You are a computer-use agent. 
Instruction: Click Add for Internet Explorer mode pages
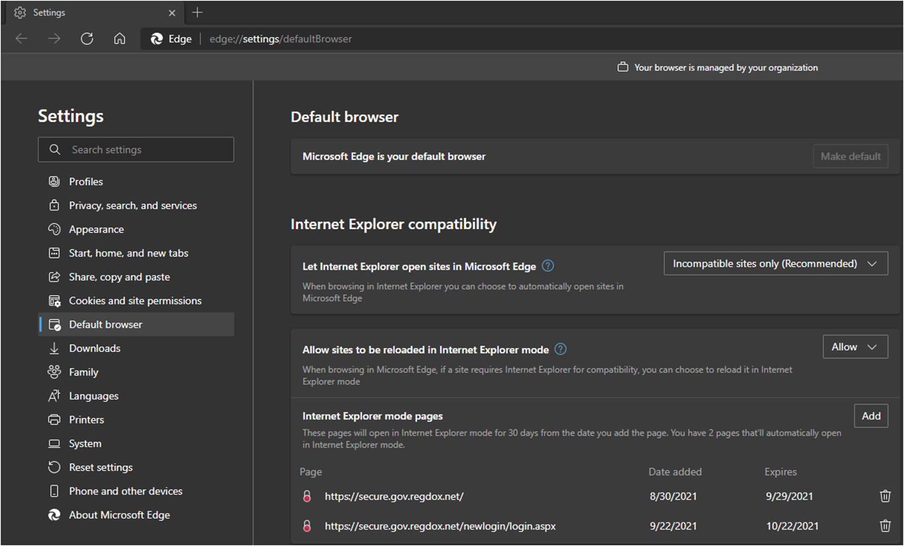[x=871, y=416]
